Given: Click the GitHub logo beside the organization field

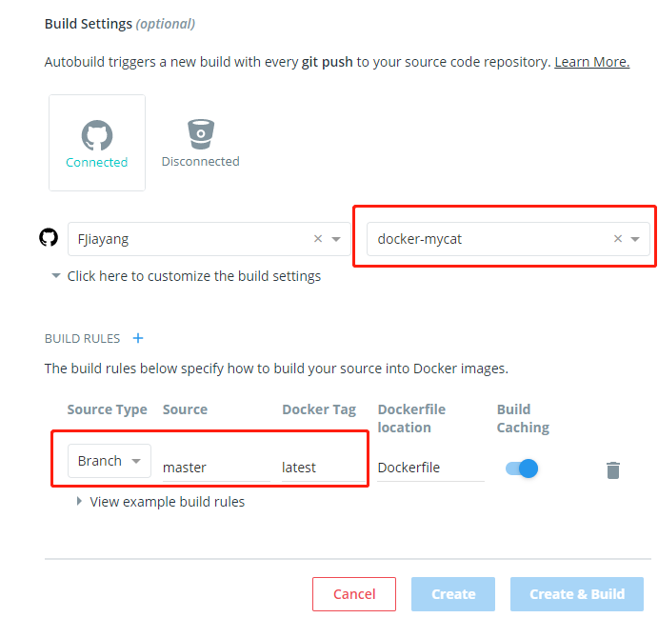Looking at the screenshot, I should pyautogui.click(x=49, y=238).
